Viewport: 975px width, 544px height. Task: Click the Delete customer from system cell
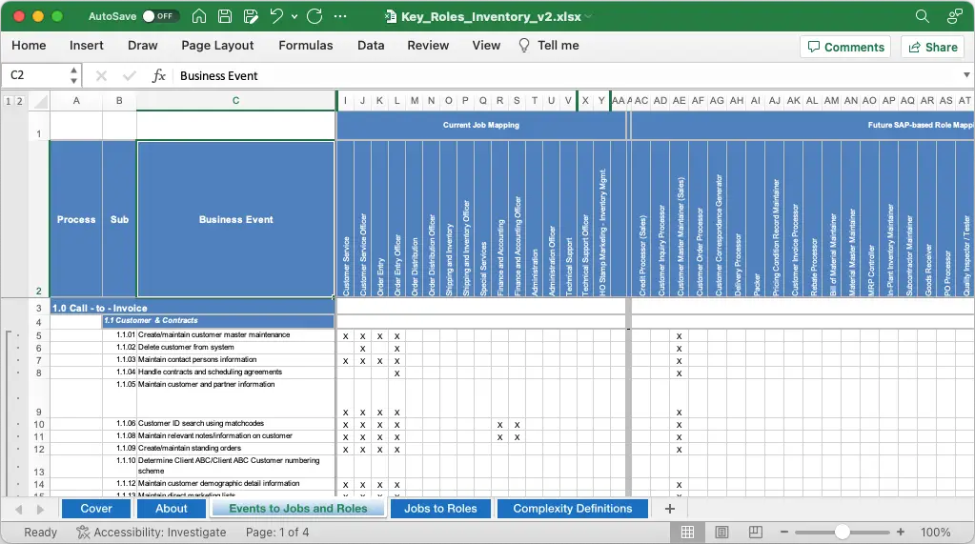coord(235,348)
